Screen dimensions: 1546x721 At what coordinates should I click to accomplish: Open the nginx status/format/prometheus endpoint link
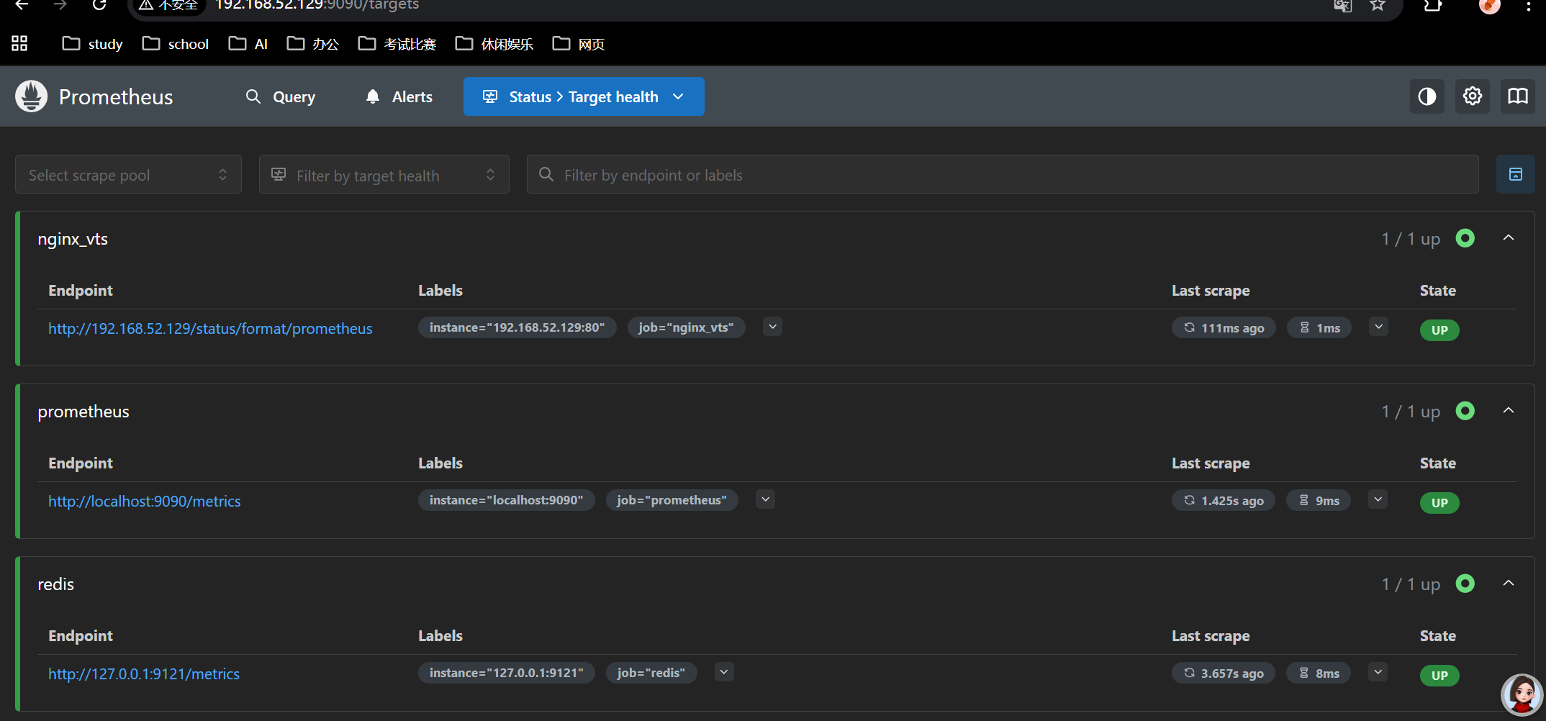[x=210, y=329]
